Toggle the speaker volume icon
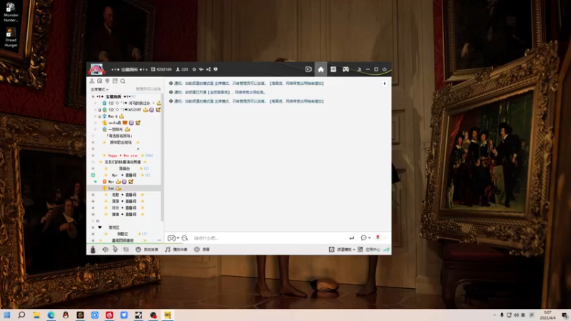Image resolution: width=571 pixels, height=321 pixels. [105, 249]
